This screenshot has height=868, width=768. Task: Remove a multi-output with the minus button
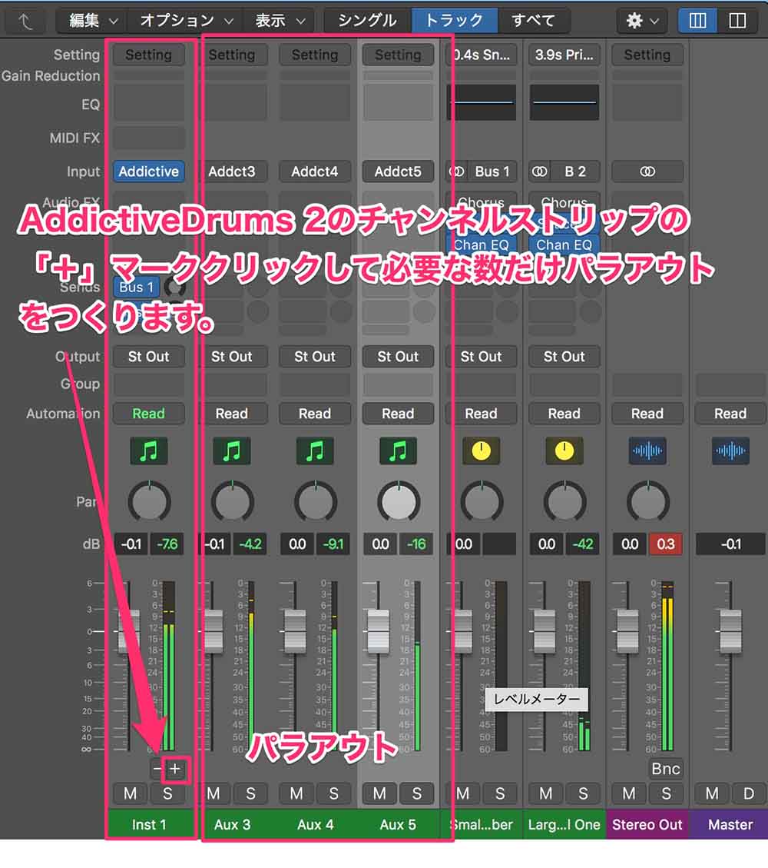157,769
